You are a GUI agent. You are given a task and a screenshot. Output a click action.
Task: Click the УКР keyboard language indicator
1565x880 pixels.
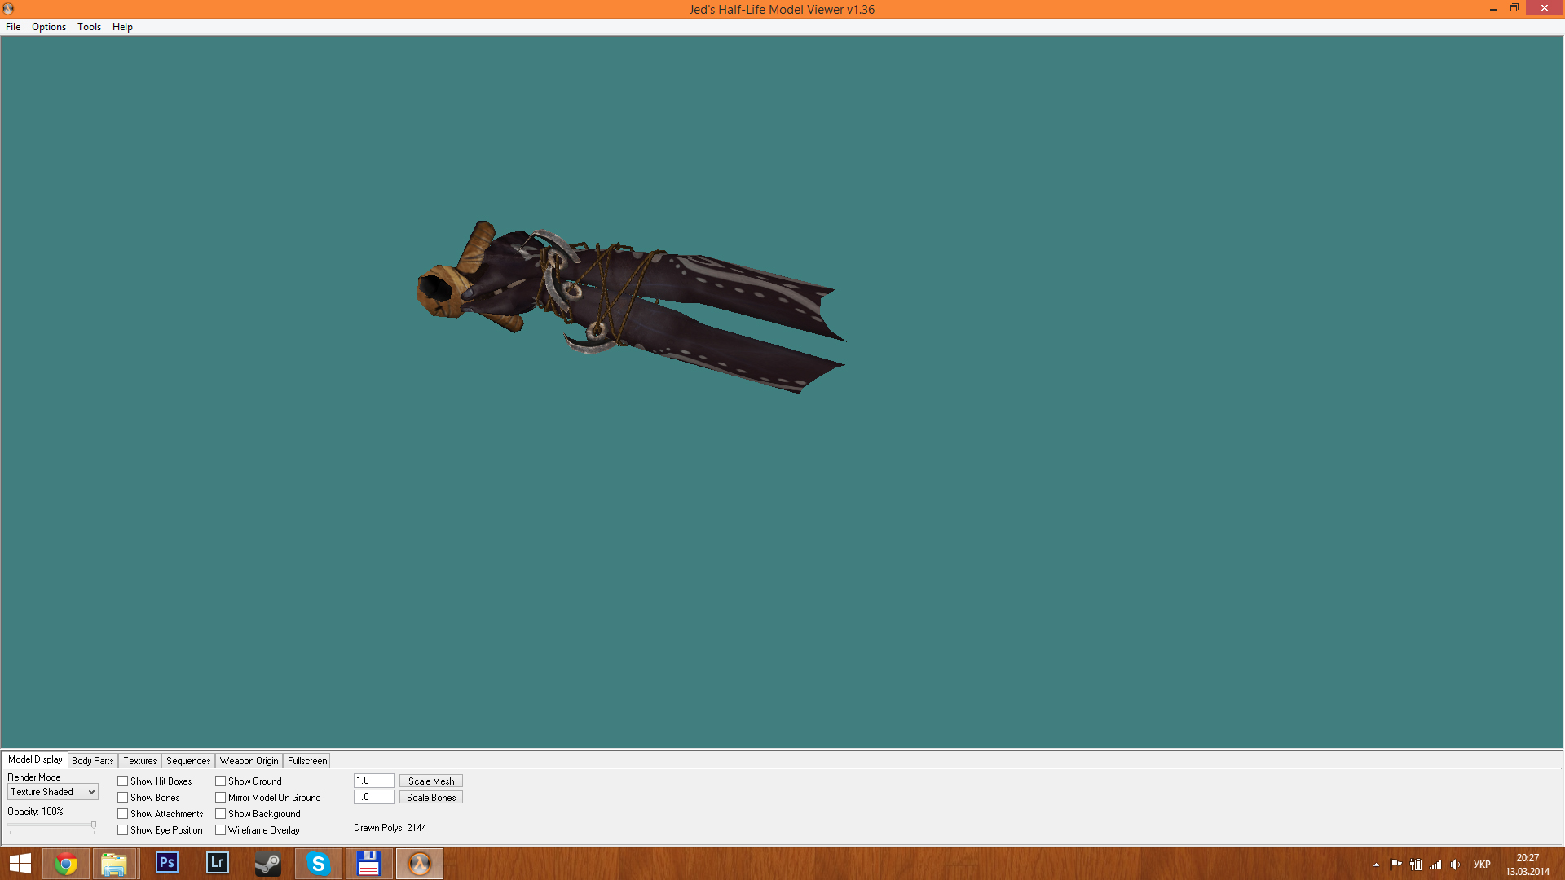(1482, 865)
